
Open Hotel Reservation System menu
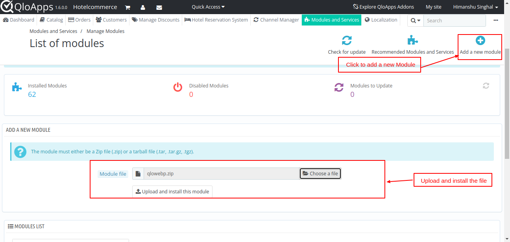click(216, 20)
